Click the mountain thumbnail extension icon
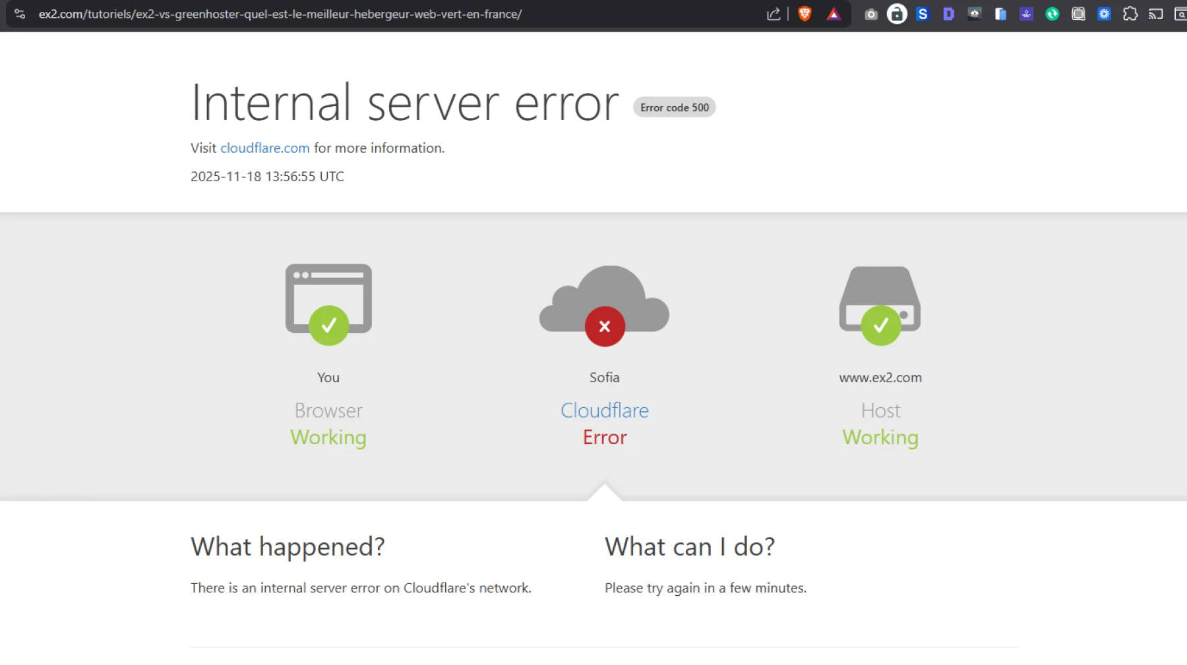 [974, 14]
